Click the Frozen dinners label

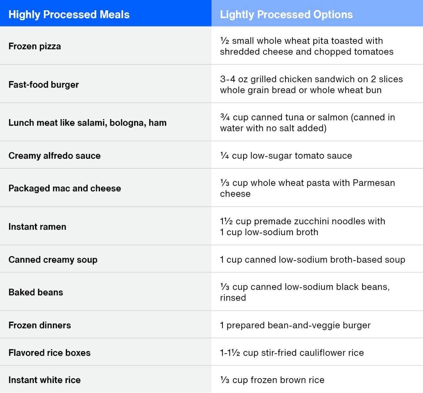40,325
